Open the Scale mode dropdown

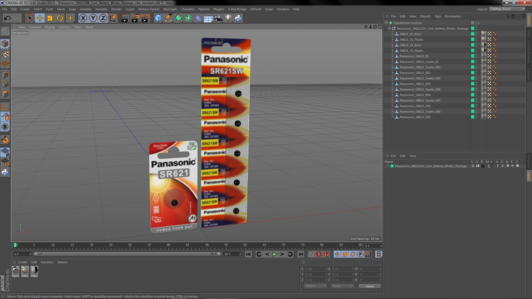(342, 286)
